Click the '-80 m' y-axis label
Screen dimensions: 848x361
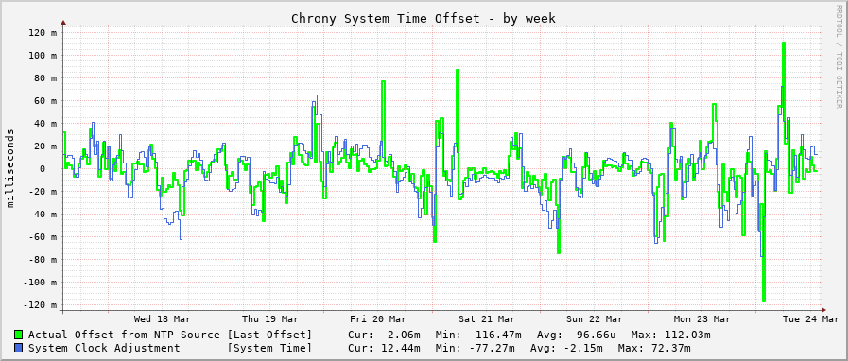tap(43, 259)
